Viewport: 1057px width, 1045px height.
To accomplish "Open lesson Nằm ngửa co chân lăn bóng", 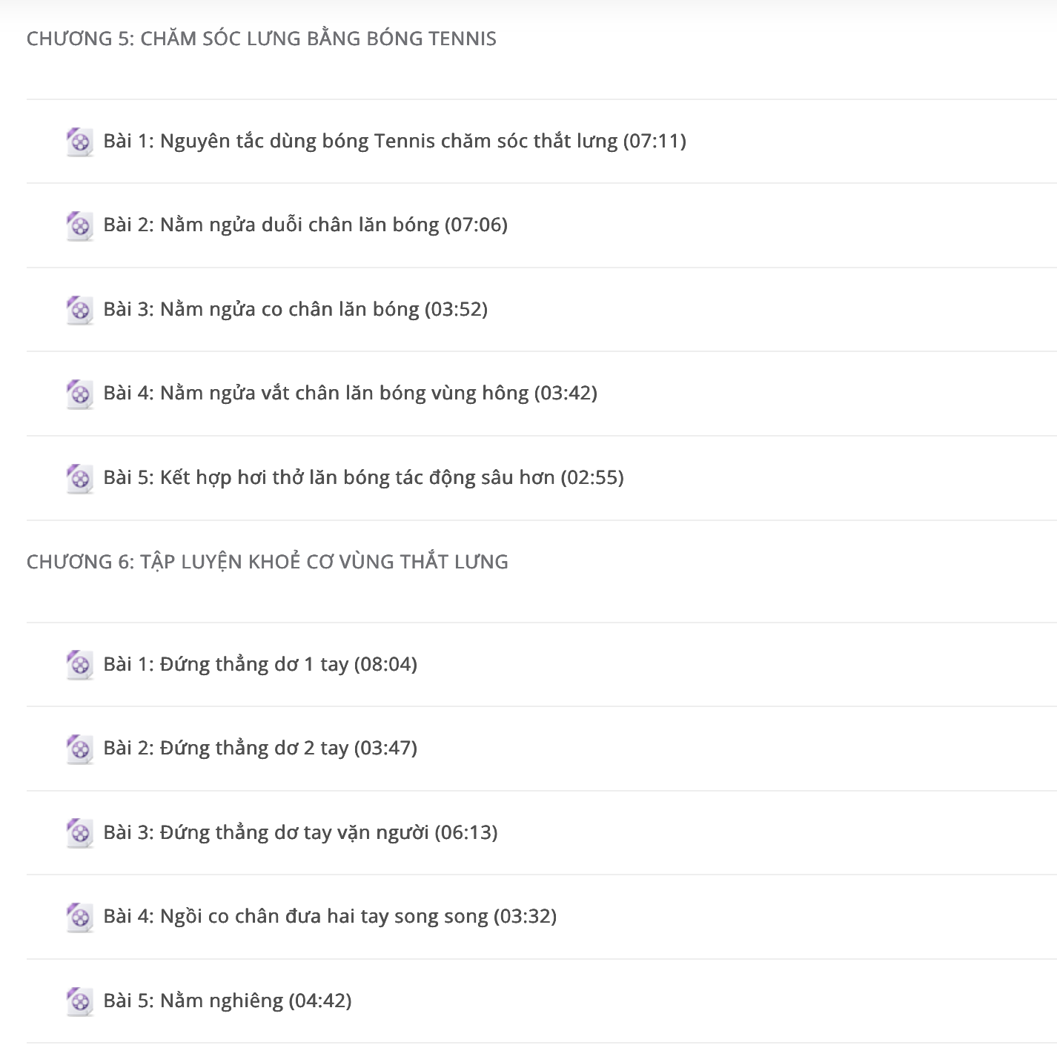I will pos(296,309).
